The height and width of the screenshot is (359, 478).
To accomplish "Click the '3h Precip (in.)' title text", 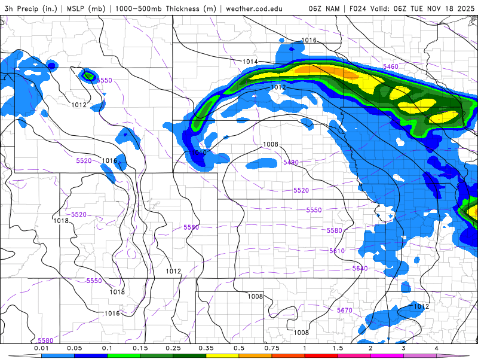I will click(31, 8).
